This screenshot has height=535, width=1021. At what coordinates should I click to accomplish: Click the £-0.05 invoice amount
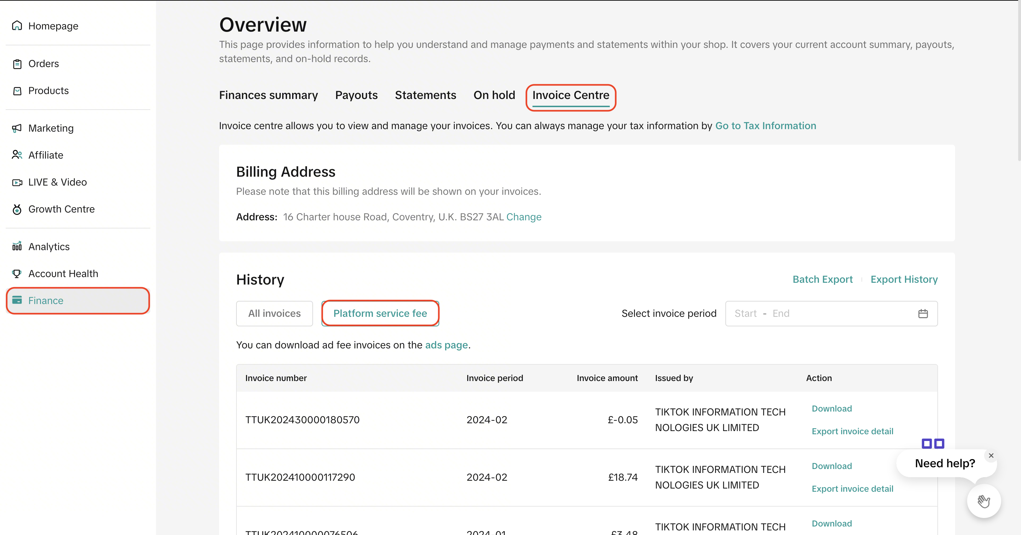tap(623, 420)
